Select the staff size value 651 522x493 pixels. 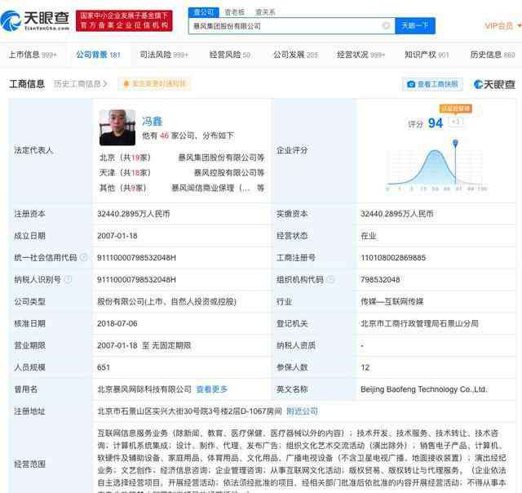(104, 367)
